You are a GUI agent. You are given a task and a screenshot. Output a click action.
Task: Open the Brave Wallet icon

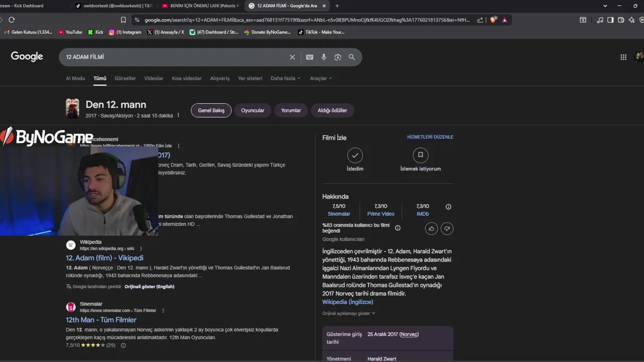[x=621, y=20]
